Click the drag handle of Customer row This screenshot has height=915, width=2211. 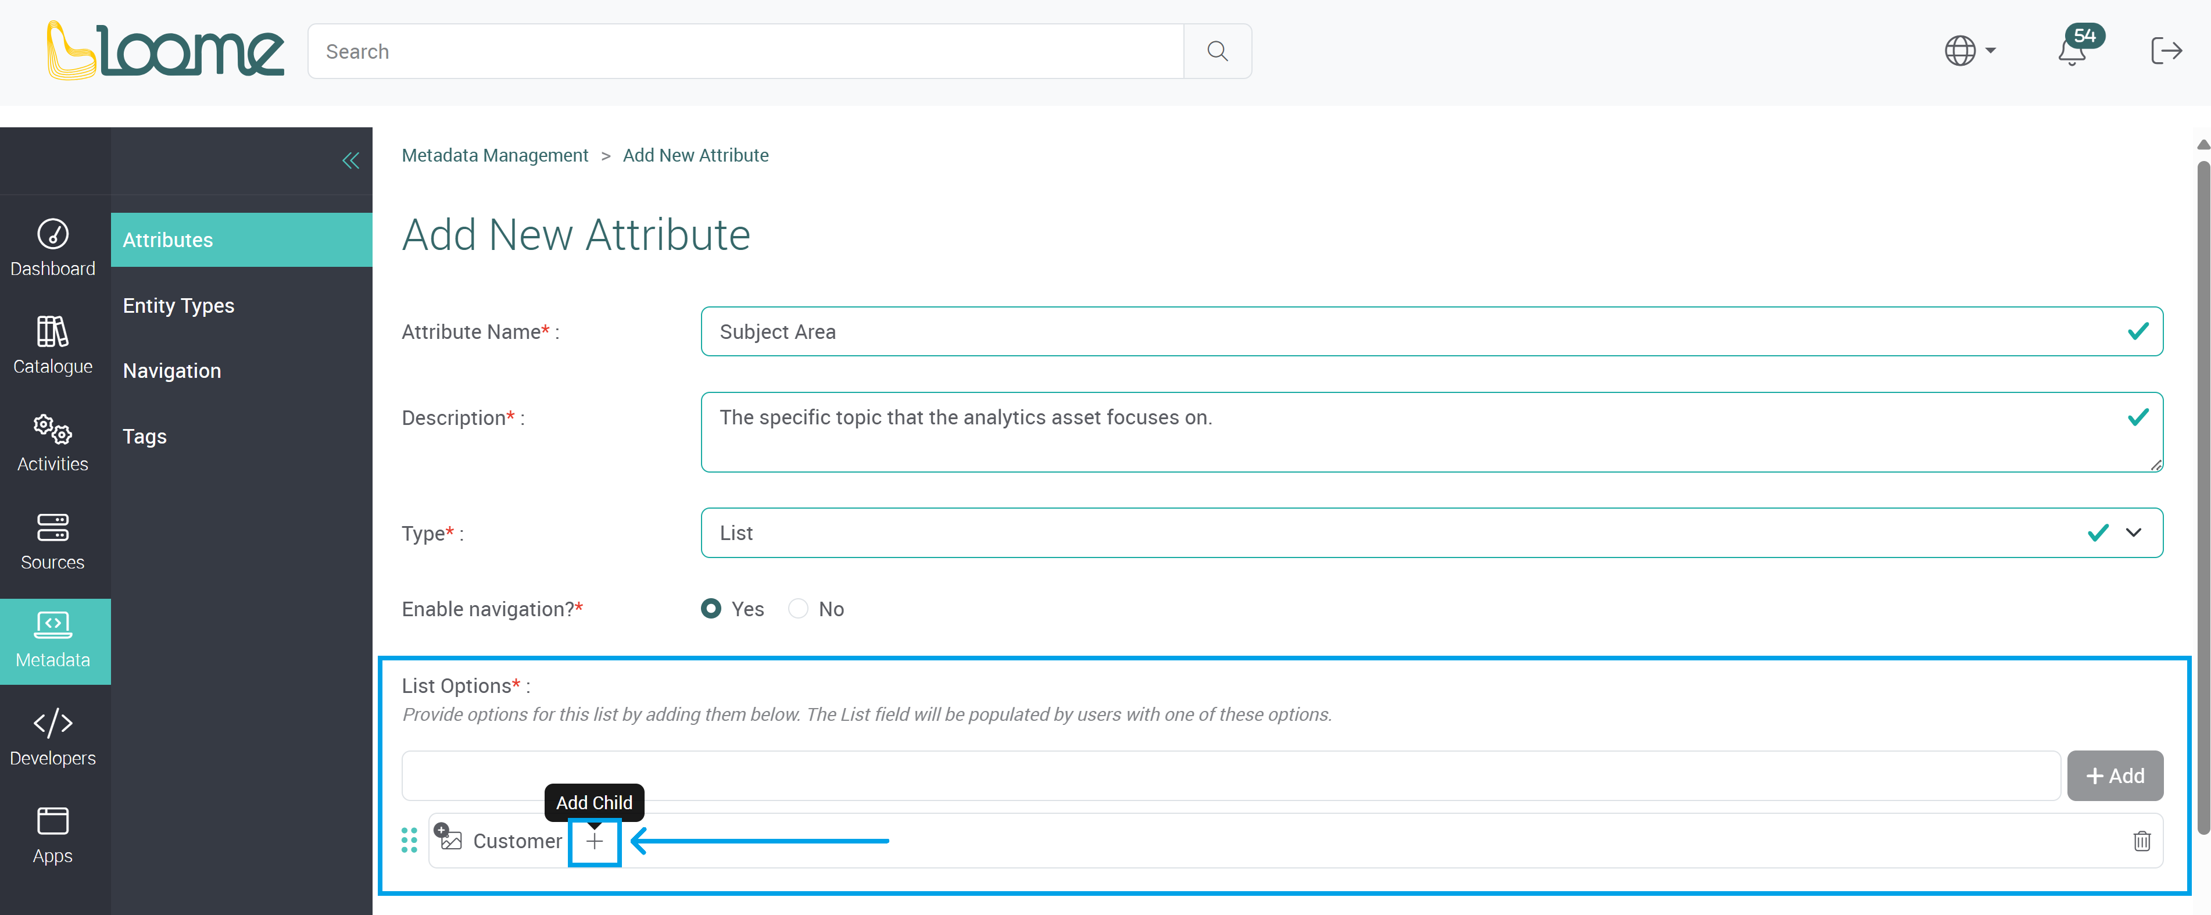coord(409,841)
